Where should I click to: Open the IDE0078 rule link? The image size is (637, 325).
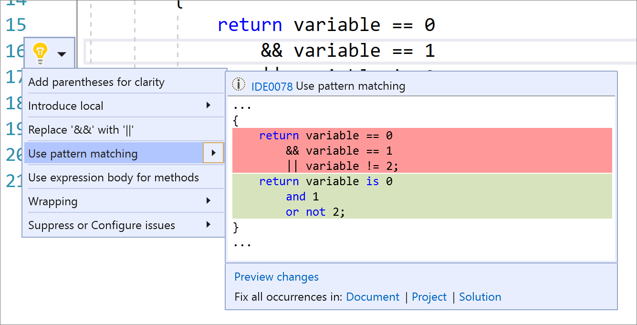coord(272,86)
